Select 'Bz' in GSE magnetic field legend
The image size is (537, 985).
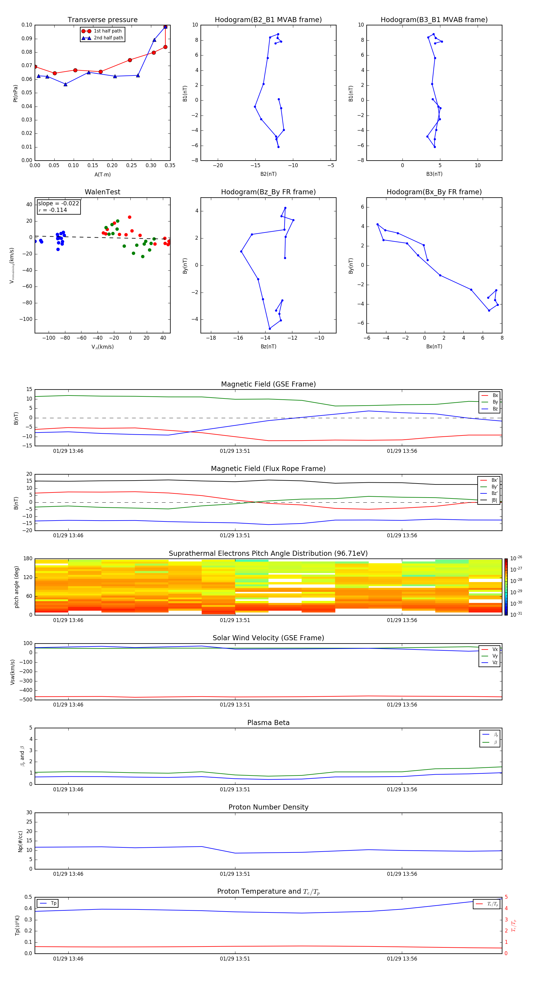click(x=490, y=409)
